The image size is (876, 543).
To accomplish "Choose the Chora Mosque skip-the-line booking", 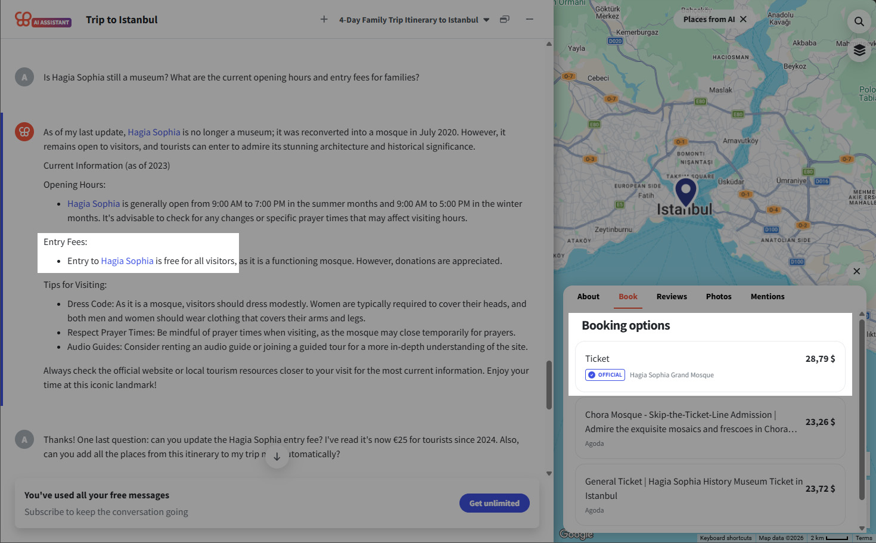I will (710, 428).
